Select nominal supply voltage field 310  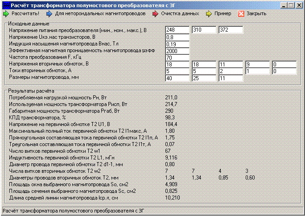[204, 30]
